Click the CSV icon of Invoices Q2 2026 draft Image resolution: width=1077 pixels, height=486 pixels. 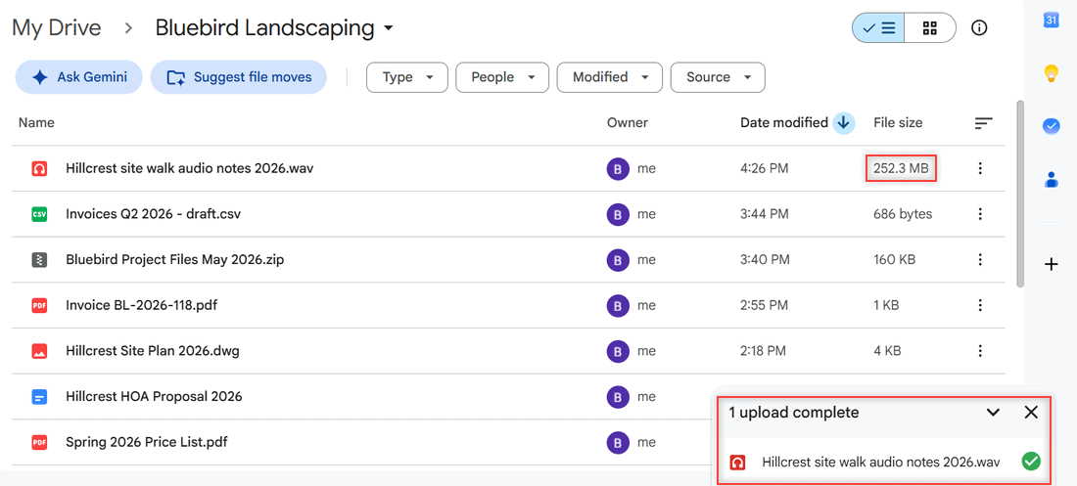[x=39, y=214]
